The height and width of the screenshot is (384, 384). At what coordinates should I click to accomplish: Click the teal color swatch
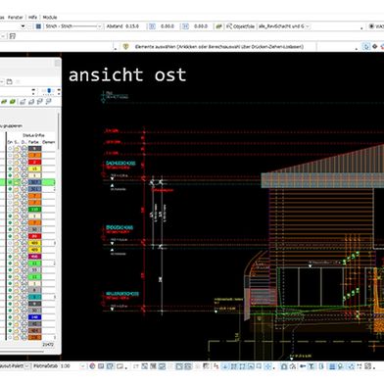tap(34, 297)
